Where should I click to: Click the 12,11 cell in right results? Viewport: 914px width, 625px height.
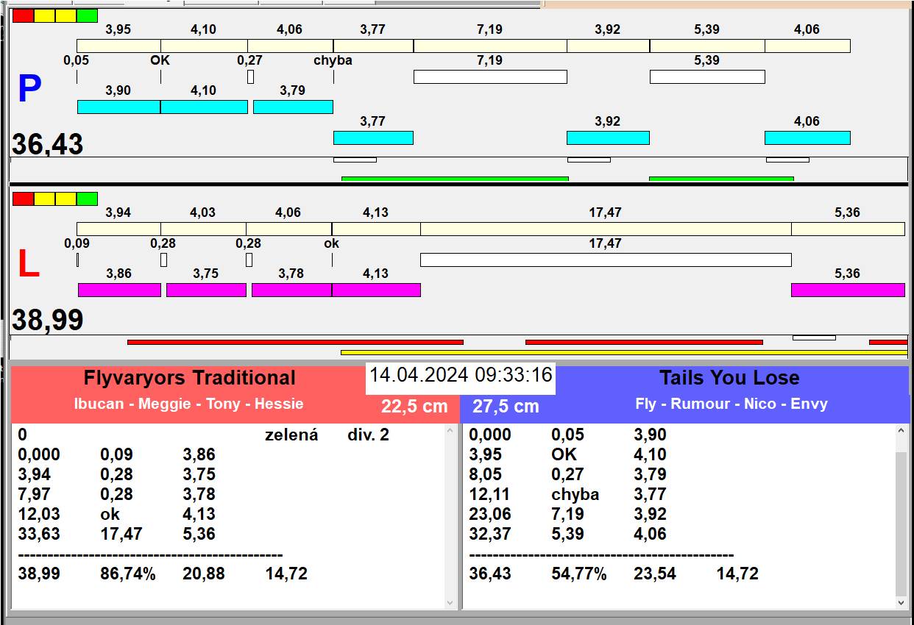(489, 494)
